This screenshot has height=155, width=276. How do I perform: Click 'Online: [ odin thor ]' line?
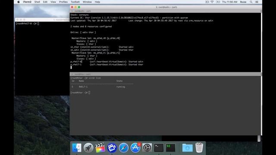[83, 32]
